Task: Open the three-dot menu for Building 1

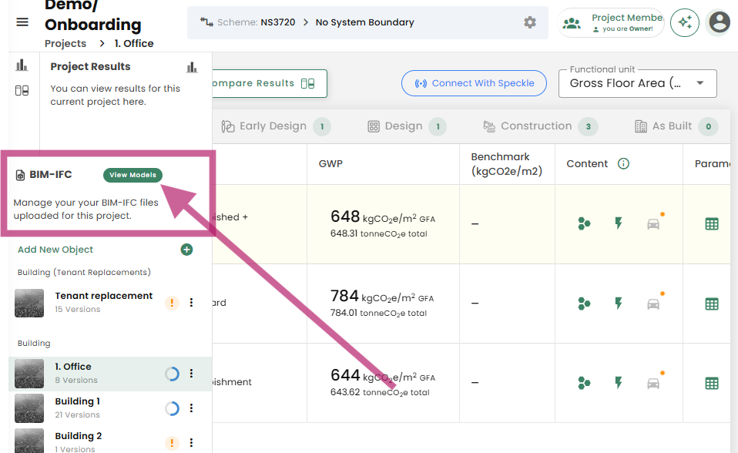Action: (192, 408)
